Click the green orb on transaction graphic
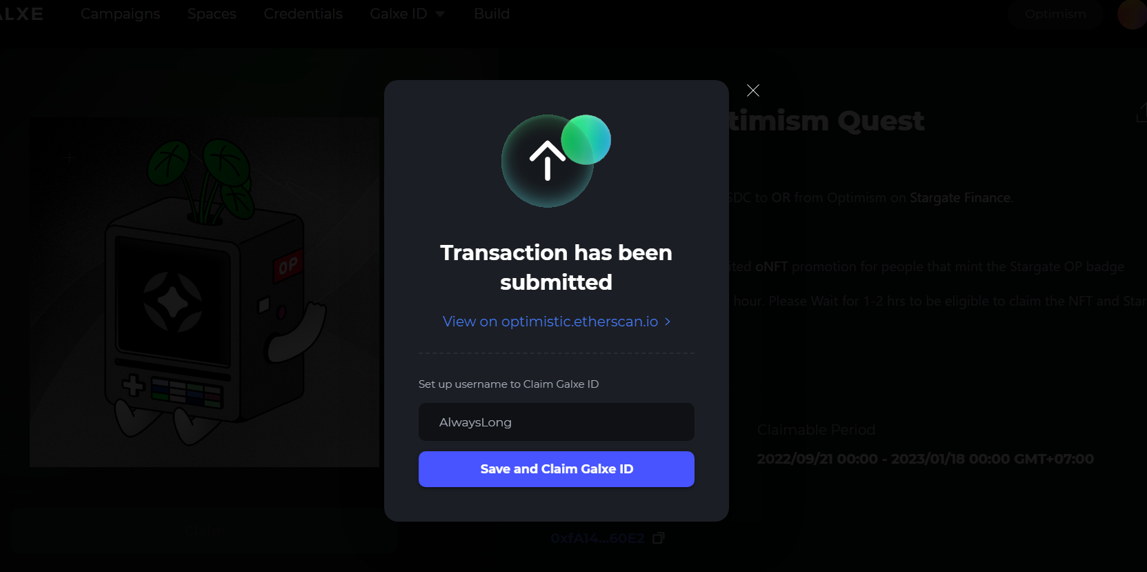Viewport: 1147px width, 572px height. 586,139
